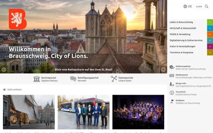The image size is (213, 133).
Task: Open Politik & Verwaltung menu
Action: pyautogui.click(x=180, y=34)
